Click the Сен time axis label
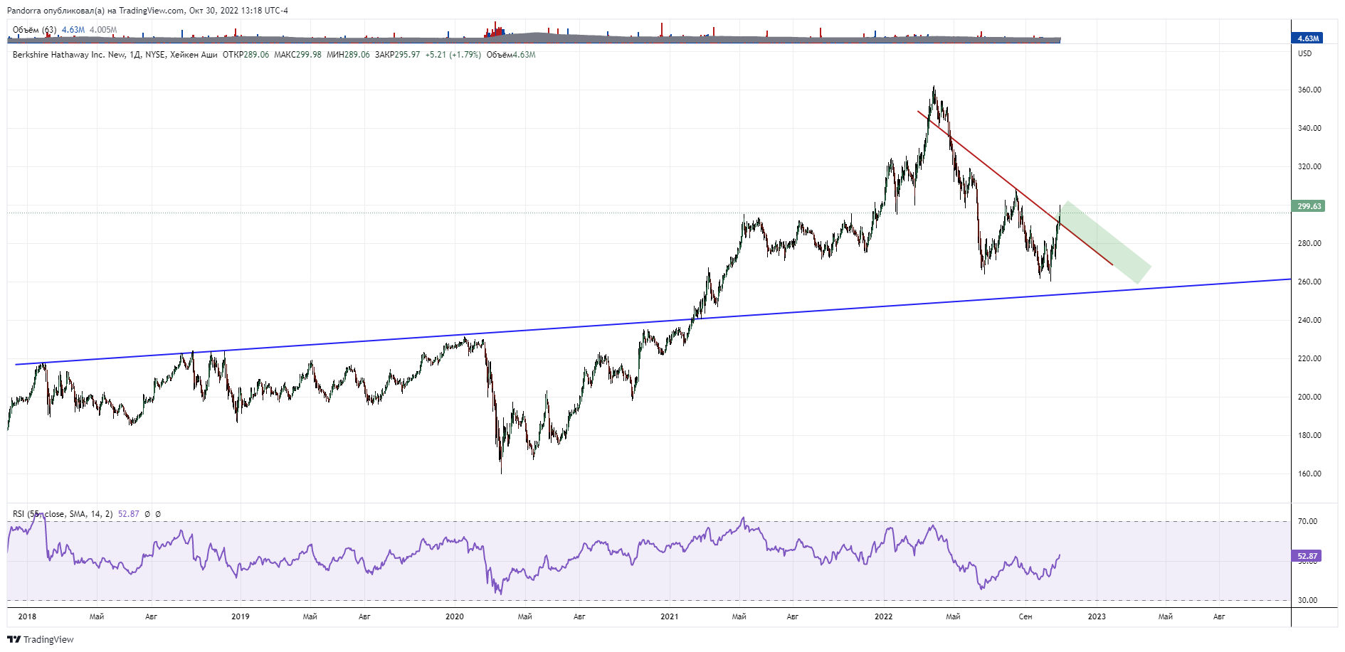The width and height of the screenshot is (1345, 652). coord(1025,616)
